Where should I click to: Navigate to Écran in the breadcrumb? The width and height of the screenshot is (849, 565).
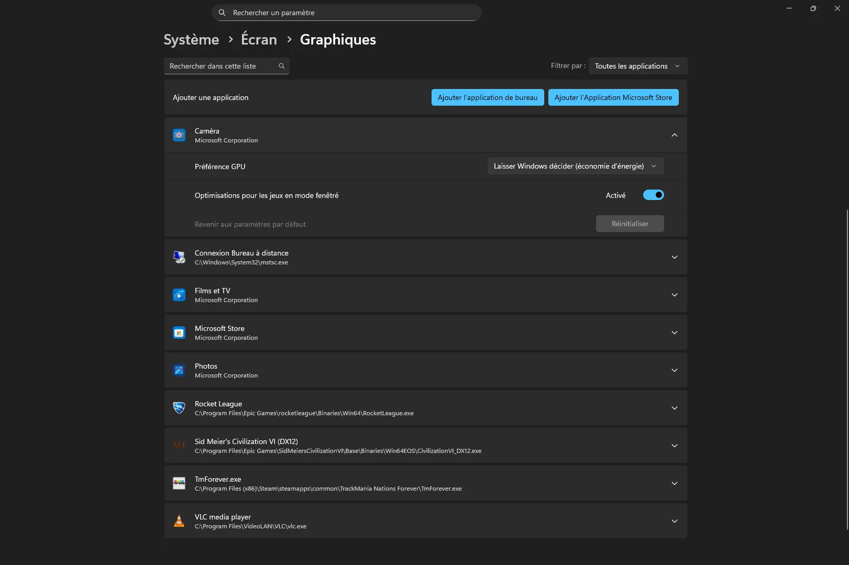(x=259, y=40)
